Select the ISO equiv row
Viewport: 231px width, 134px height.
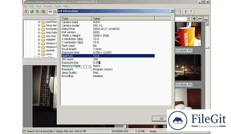[x=108, y=59]
